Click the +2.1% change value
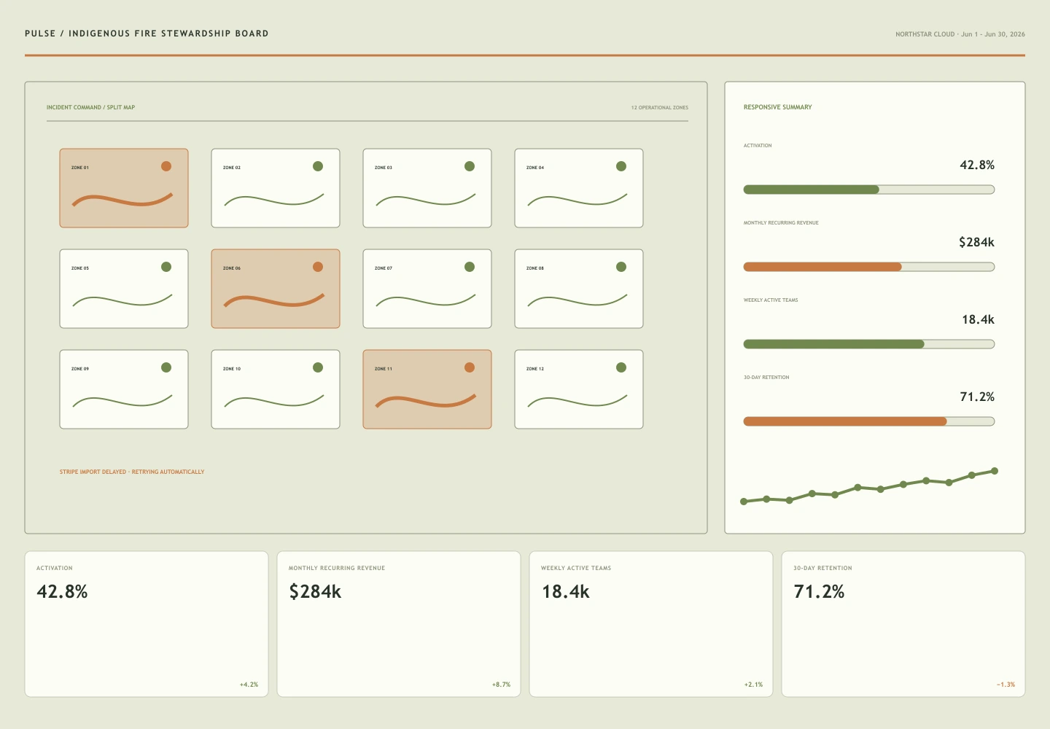 pos(753,685)
